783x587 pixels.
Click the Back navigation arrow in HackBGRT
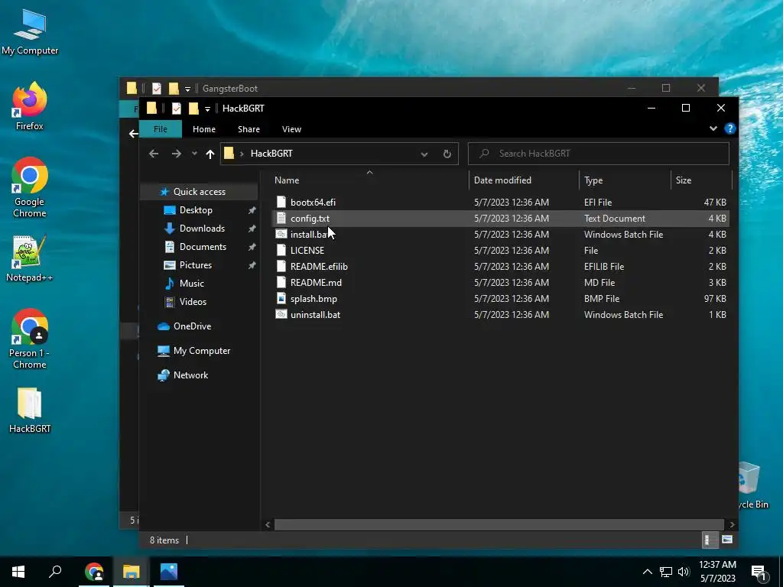(x=153, y=154)
